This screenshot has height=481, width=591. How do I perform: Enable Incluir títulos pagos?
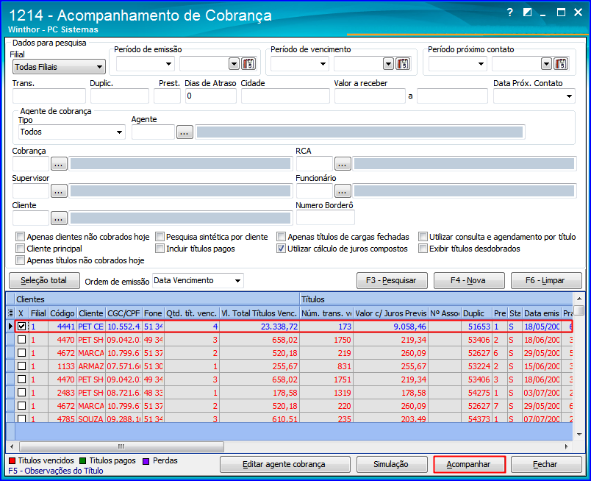point(160,249)
